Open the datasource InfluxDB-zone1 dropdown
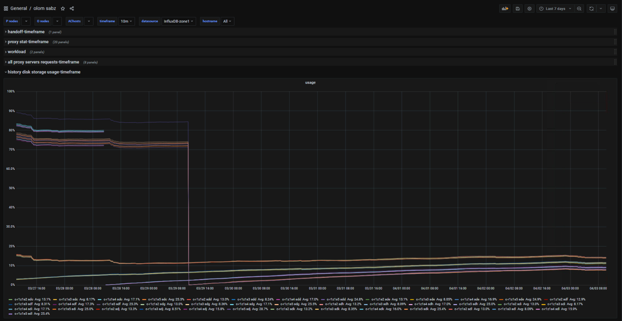The width and height of the screenshot is (622, 321). (x=179, y=21)
